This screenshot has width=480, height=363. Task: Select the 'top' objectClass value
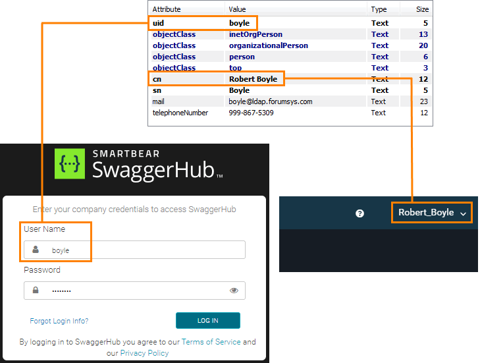[235, 68]
